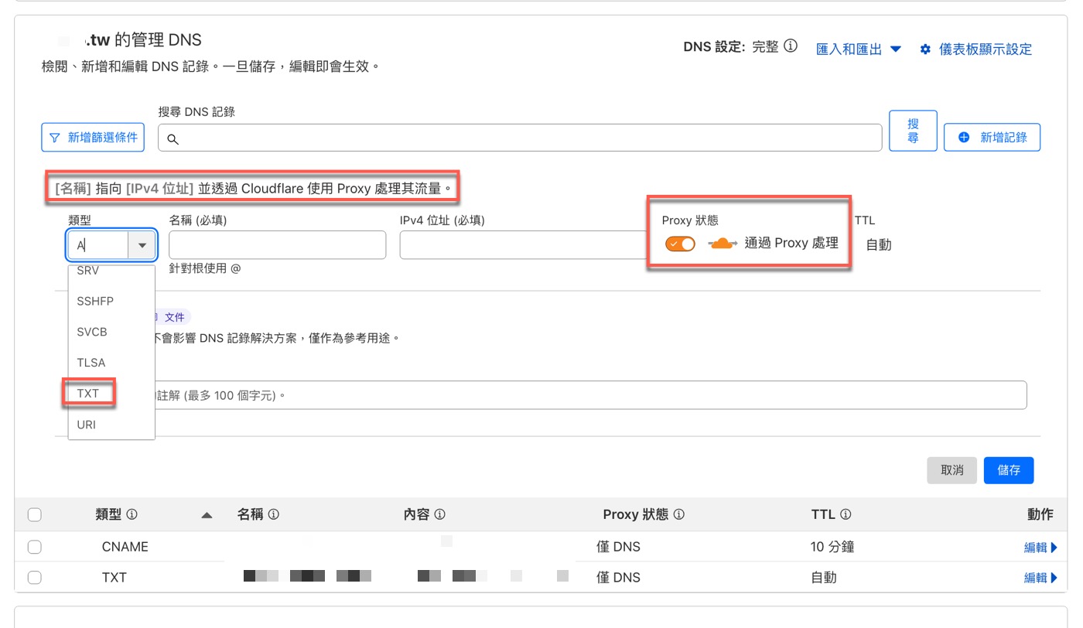Click the info icon next to DNS 設定 完整
The image size is (1083, 628).
tap(791, 46)
